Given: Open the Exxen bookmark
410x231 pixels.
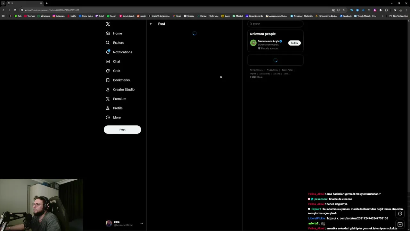Looking at the screenshot, I should pos(225,16).
